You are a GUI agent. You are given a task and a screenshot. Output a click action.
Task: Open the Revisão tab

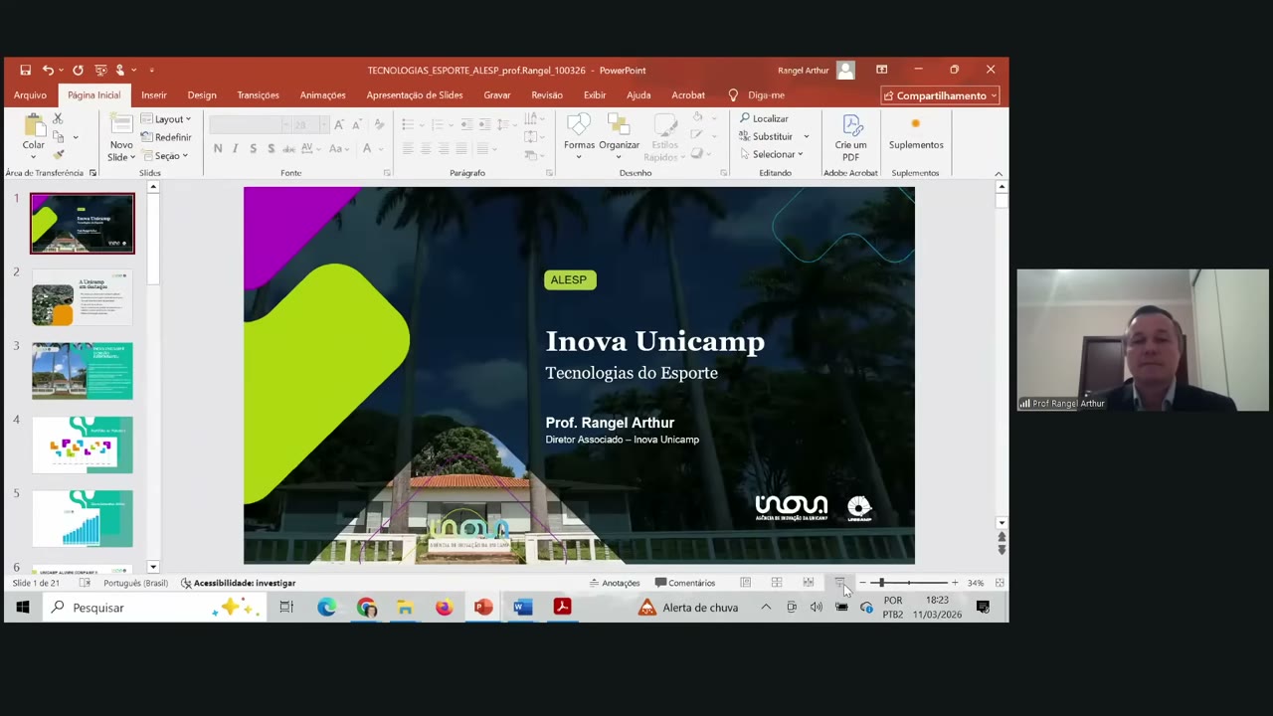coord(547,95)
